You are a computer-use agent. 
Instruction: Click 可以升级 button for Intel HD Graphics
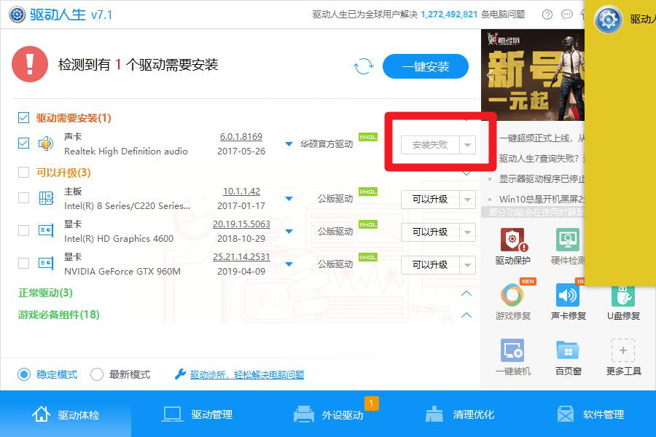(430, 232)
